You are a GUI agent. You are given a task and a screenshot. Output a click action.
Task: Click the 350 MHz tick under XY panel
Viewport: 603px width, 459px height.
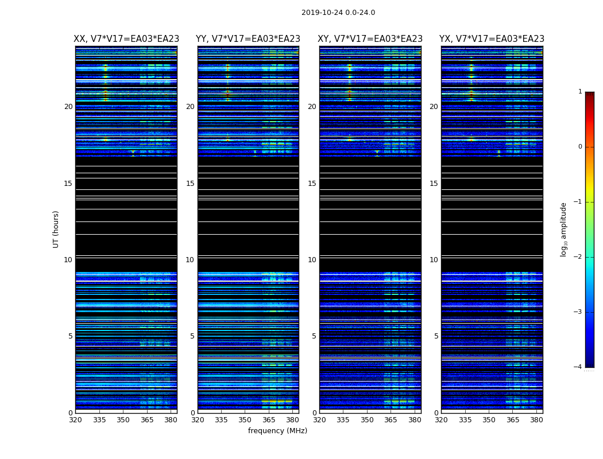367,420
